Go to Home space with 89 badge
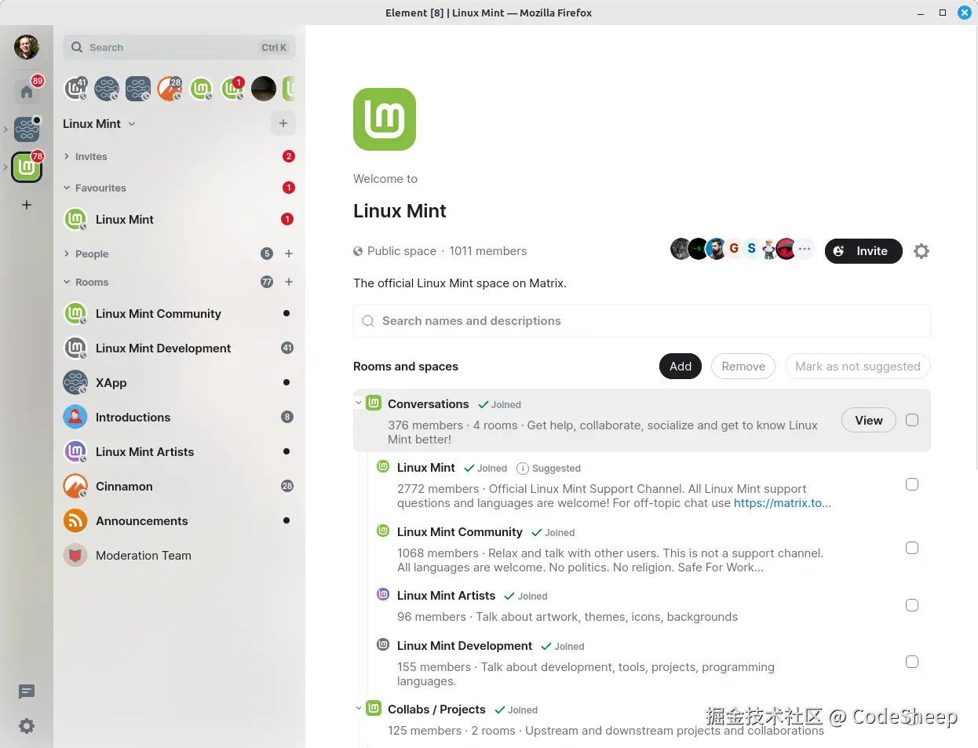The width and height of the screenshot is (978, 748). (x=27, y=92)
